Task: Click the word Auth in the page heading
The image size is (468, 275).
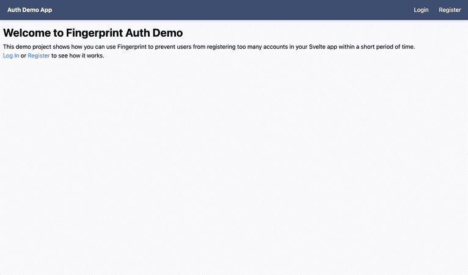Action: coord(138,33)
